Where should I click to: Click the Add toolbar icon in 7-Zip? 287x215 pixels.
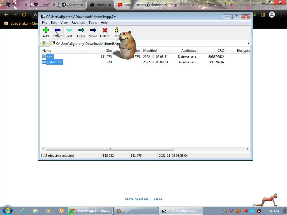pos(46,32)
